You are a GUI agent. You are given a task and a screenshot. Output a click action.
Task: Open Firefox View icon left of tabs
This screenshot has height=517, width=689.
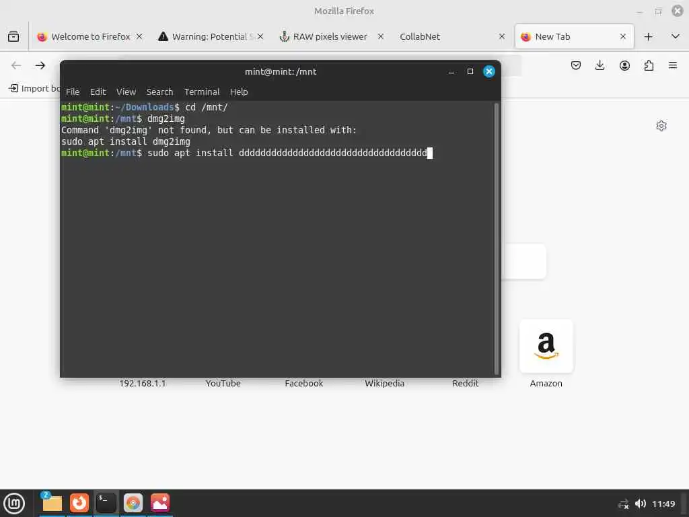click(13, 36)
